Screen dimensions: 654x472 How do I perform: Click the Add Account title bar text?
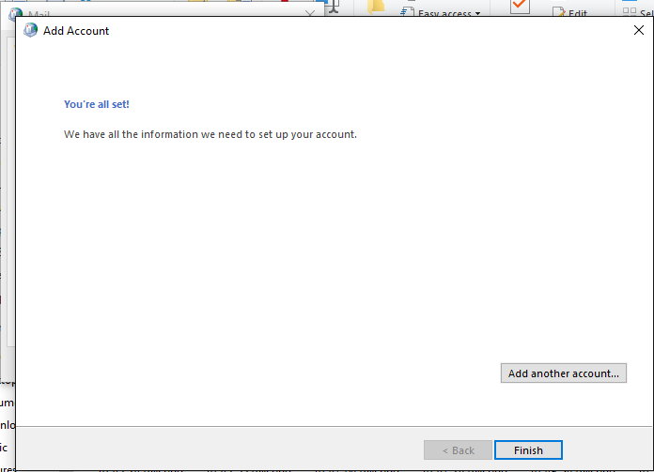[x=76, y=31]
